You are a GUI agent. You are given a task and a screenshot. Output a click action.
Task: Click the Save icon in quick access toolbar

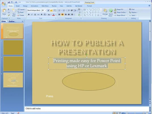[x=9, y=2]
